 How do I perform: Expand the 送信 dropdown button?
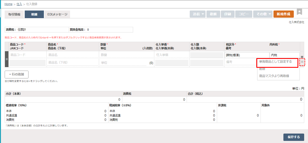197,14
